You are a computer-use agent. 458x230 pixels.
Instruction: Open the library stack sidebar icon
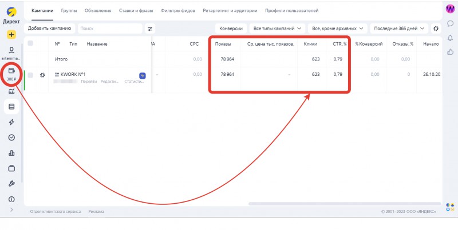11,168
